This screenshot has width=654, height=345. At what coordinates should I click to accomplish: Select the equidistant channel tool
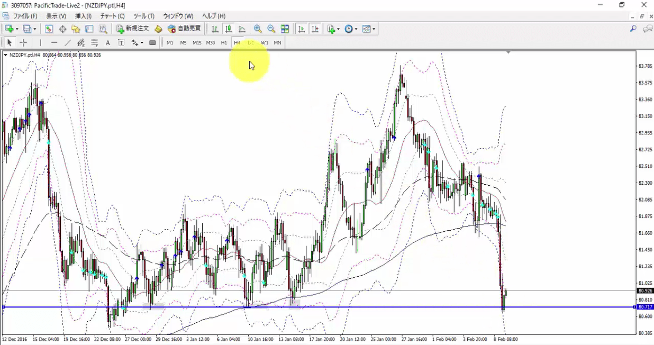tap(81, 43)
